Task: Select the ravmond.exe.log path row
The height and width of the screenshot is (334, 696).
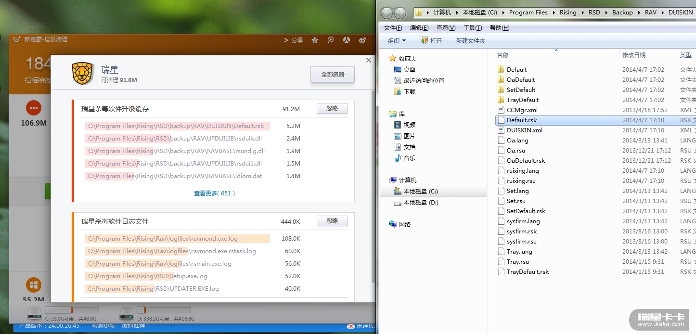Action: coord(178,239)
